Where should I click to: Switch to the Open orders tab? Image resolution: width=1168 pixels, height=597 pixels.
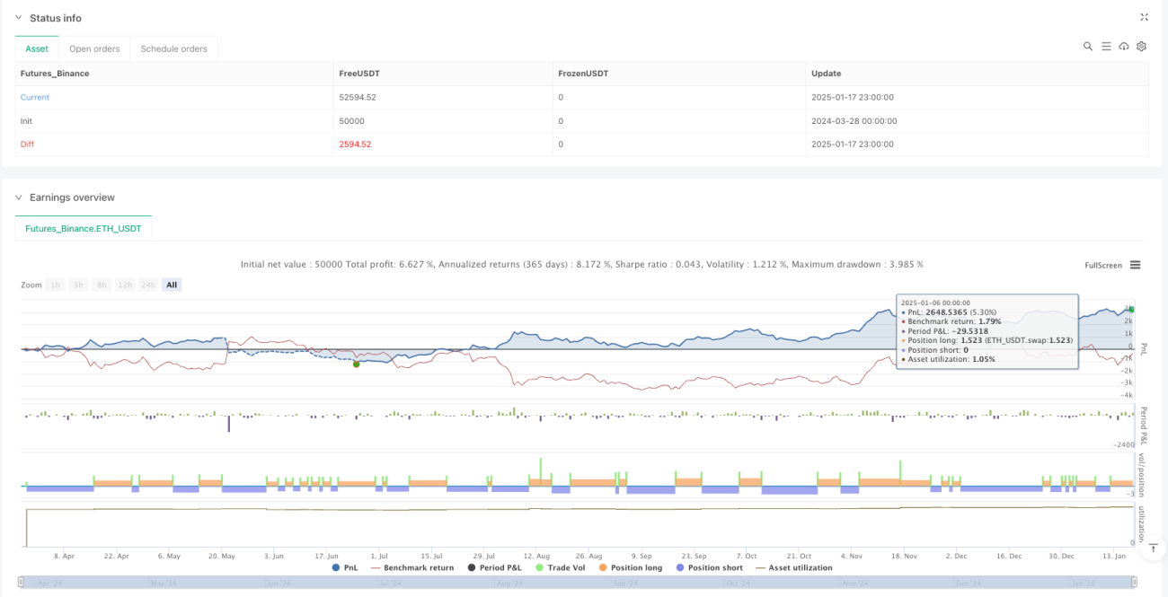(x=94, y=48)
